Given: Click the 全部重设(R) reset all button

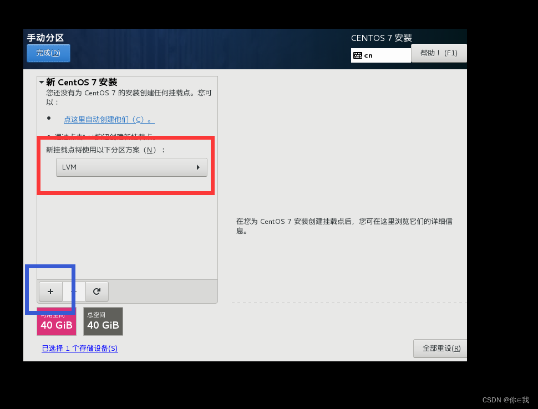Looking at the screenshot, I should coord(440,349).
